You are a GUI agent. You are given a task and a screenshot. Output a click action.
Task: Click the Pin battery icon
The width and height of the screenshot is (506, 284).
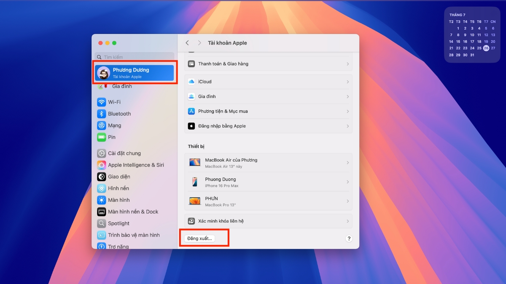tap(101, 137)
